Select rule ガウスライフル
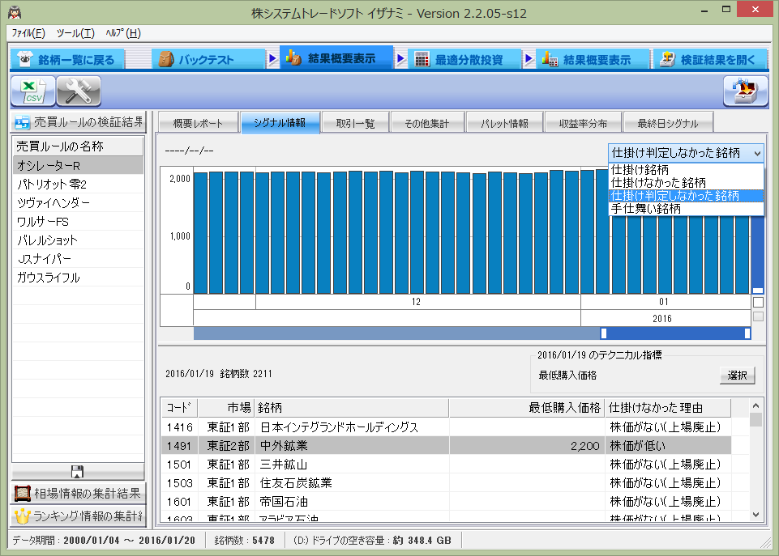Screen dimensions: 779x556 [78, 278]
